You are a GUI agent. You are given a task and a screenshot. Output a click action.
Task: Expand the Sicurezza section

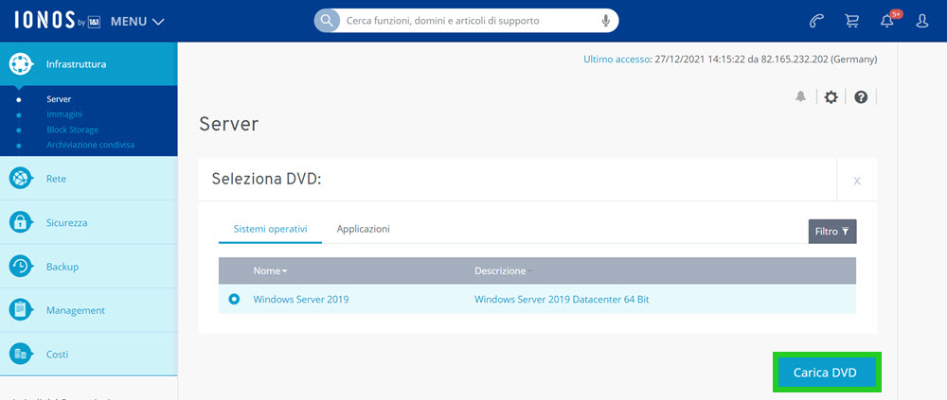coord(89,222)
